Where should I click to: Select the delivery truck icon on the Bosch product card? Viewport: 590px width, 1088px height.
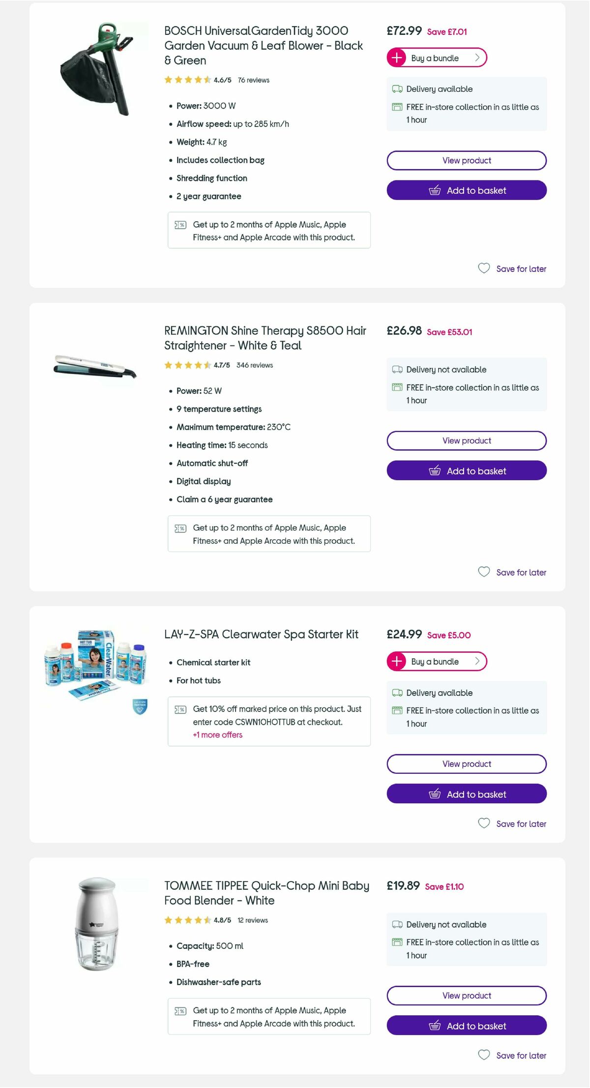coord(397,88)
